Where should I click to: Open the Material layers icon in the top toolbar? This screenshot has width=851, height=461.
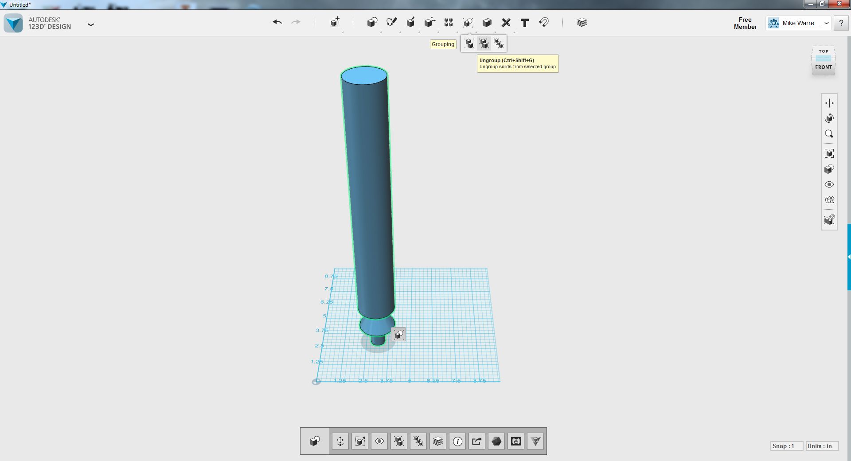(582, 22)
